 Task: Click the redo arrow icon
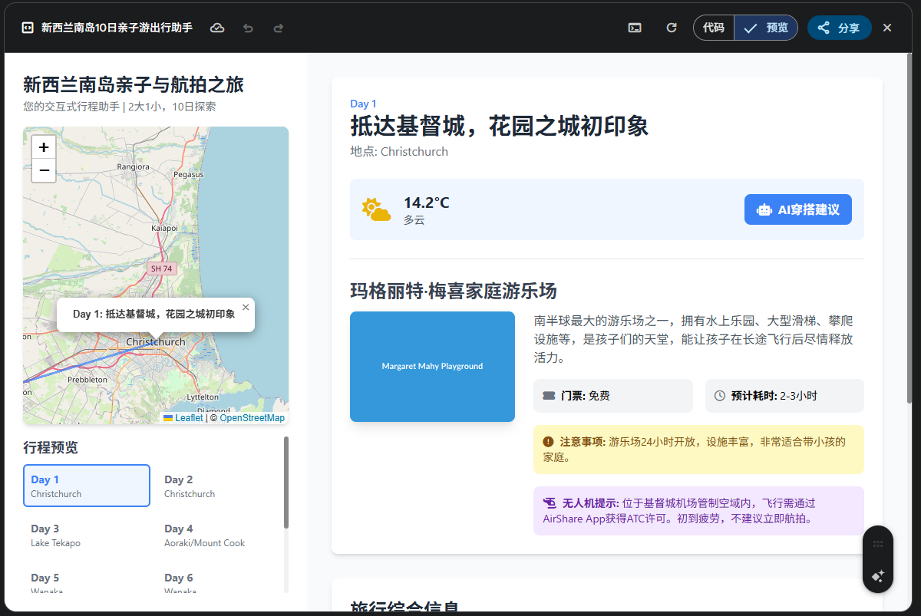point(279,28)
